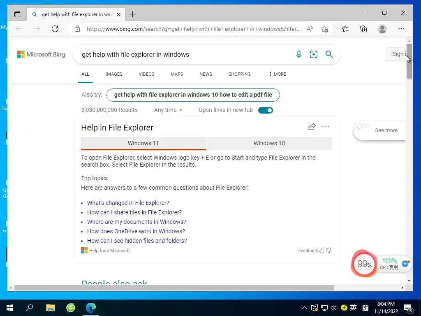Image resolution: width=421 pixels, height=316 pixels.
Task: Click the scroll right arrow
Action: point(402,288)
